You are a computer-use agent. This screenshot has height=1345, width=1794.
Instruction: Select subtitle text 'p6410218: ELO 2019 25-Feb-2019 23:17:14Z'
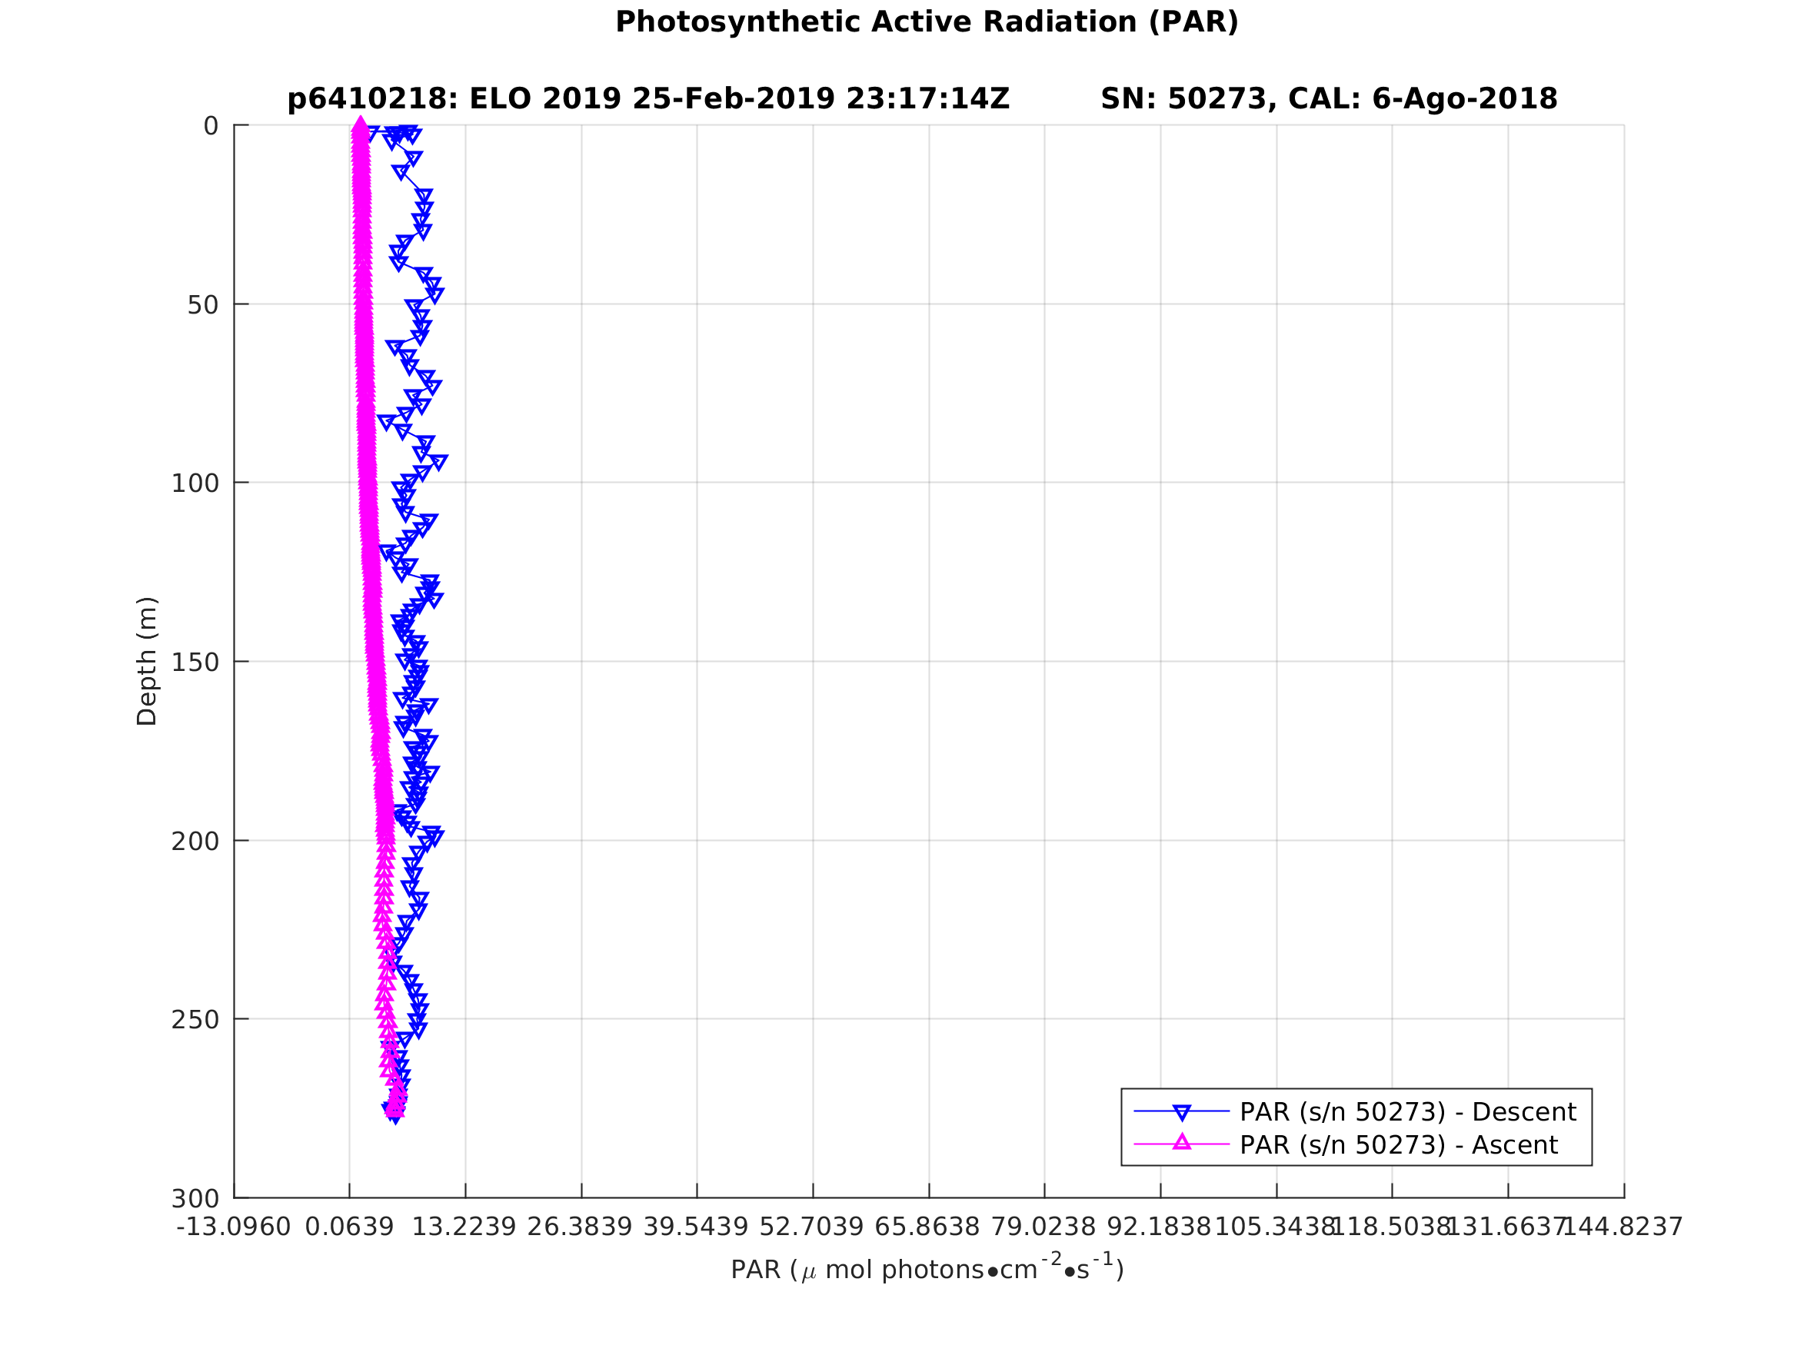[x=649, y=100]
